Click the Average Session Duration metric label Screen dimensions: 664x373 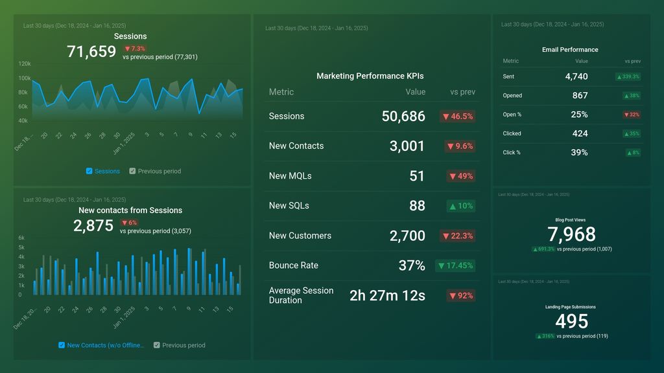(x=301, y=295)
